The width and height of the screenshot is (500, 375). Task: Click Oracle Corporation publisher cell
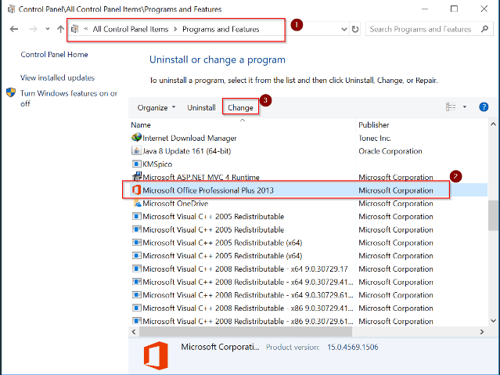pos(390,151)
